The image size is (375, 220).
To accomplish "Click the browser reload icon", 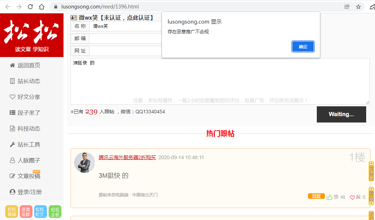I will coord(30,7).
